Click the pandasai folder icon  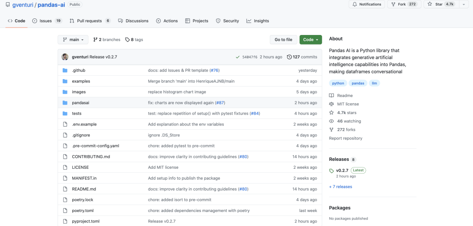tap(65, 103)
